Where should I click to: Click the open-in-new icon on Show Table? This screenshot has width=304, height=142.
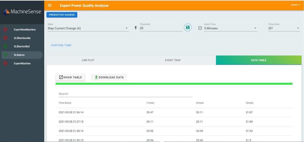[61, 77]
